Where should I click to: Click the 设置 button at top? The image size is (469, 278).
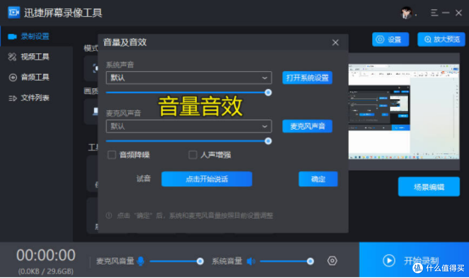coord(390,39)
